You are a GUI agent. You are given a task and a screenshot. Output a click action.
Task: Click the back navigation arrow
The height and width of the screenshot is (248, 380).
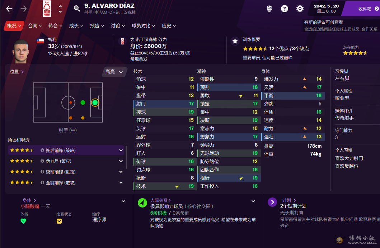[x=9, y=9]
